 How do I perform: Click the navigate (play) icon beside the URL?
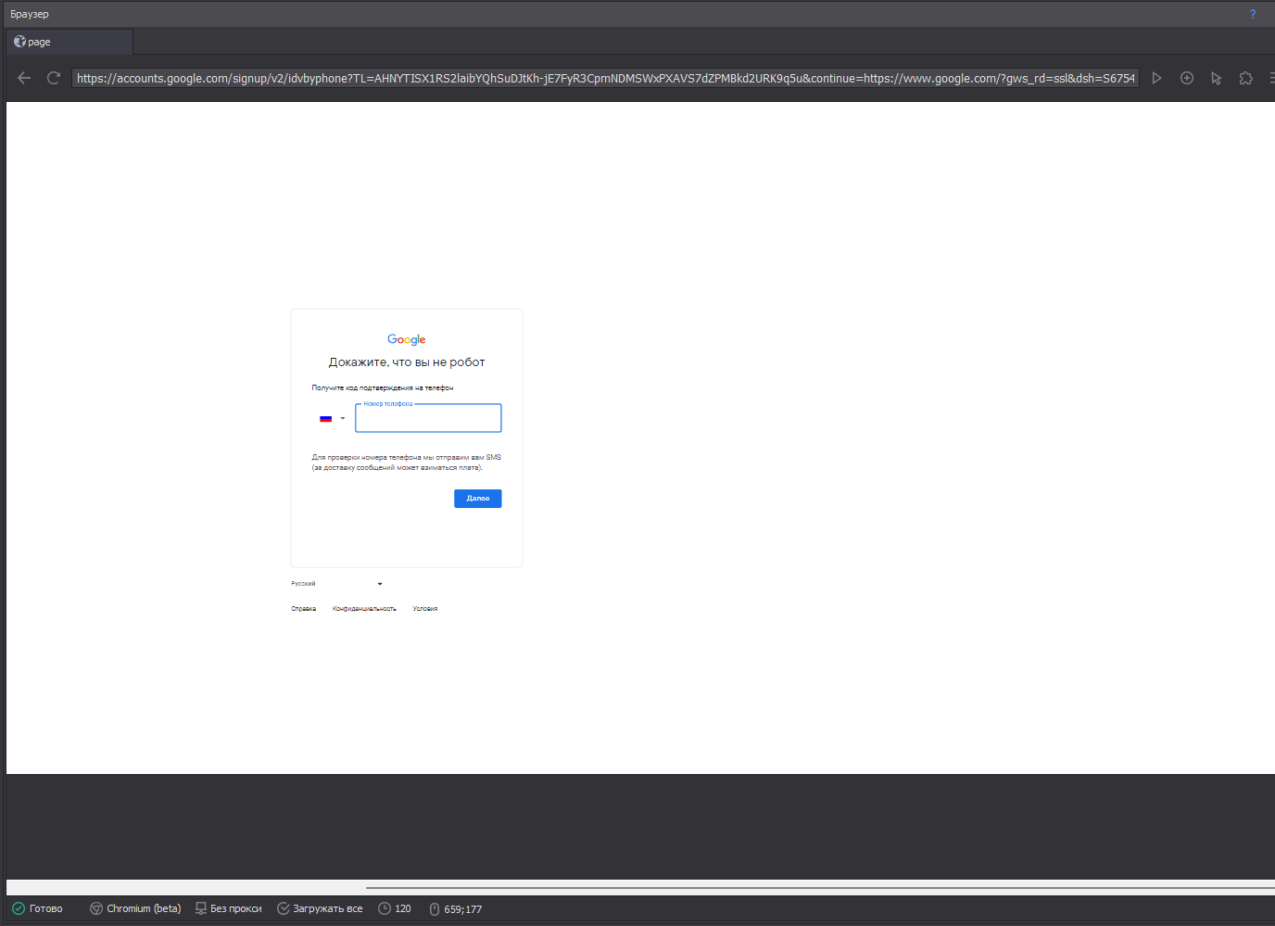(x=1156, y=78)
